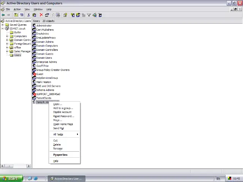Choose Rename from the context menu
This screenshot has height=182, width=243.
tap(65, 149)
